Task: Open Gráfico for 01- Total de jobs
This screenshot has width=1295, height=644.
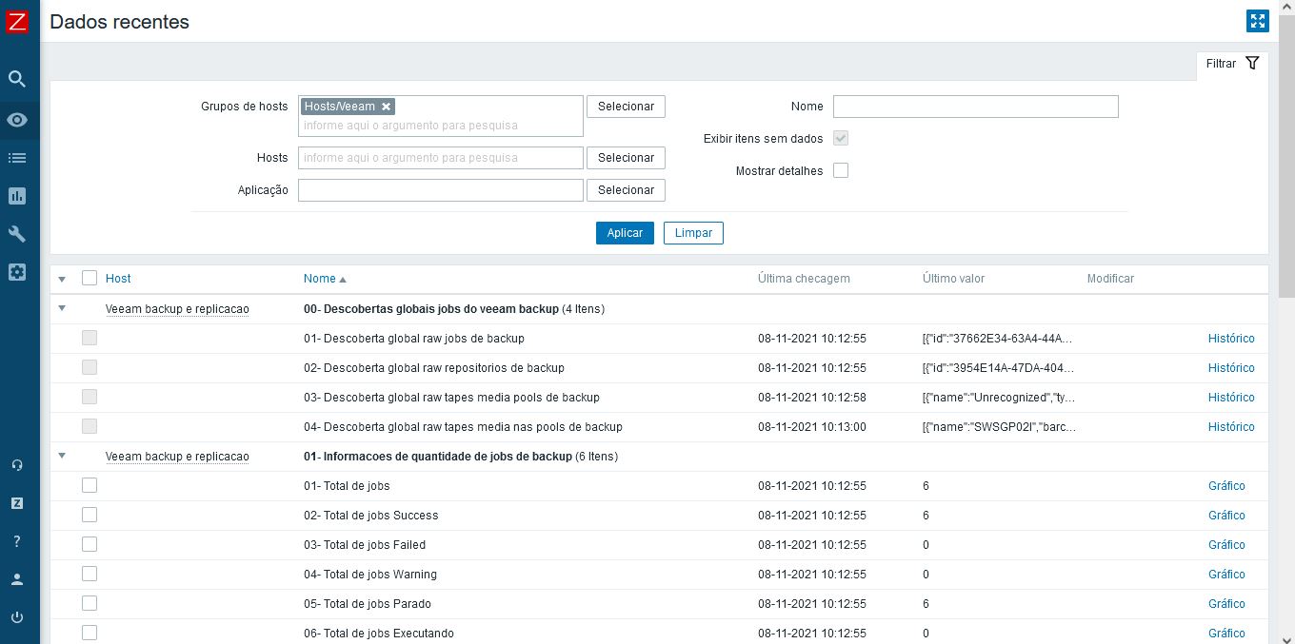Action: tap(1226, 486)
